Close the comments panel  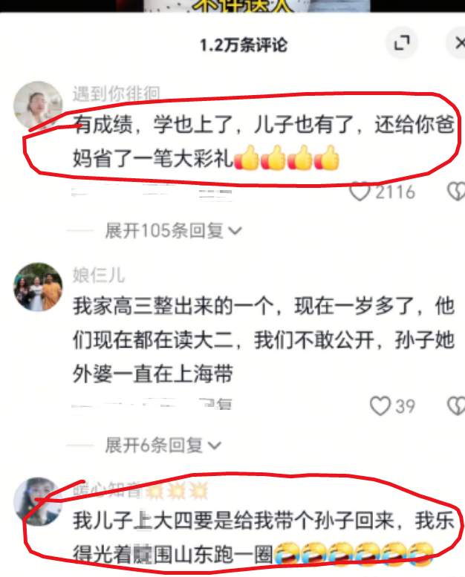pos(458,43)
